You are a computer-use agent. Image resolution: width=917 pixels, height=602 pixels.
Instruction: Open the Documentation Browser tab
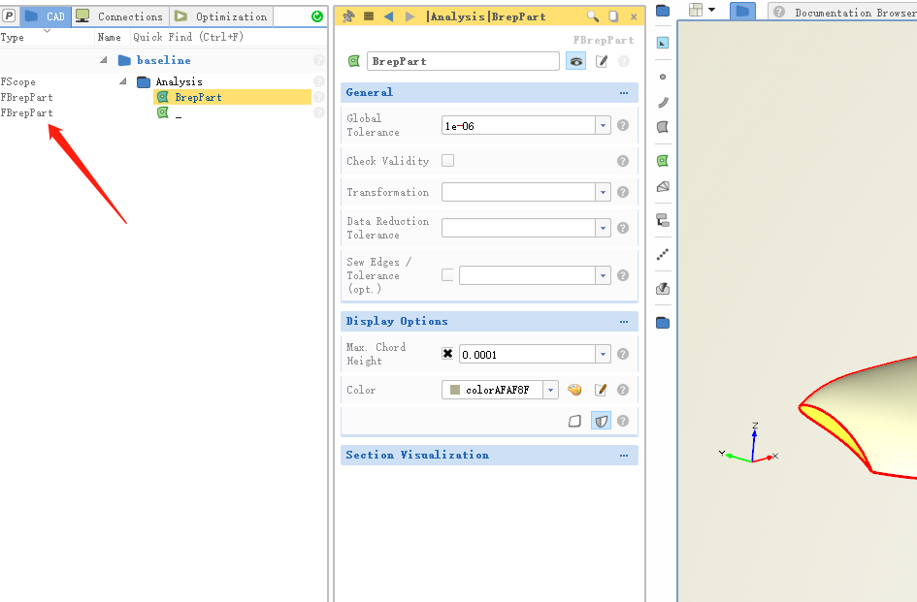click(842, 13)
